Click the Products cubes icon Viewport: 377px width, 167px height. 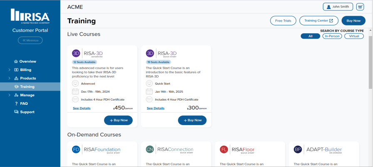click(x=16, y=78)
